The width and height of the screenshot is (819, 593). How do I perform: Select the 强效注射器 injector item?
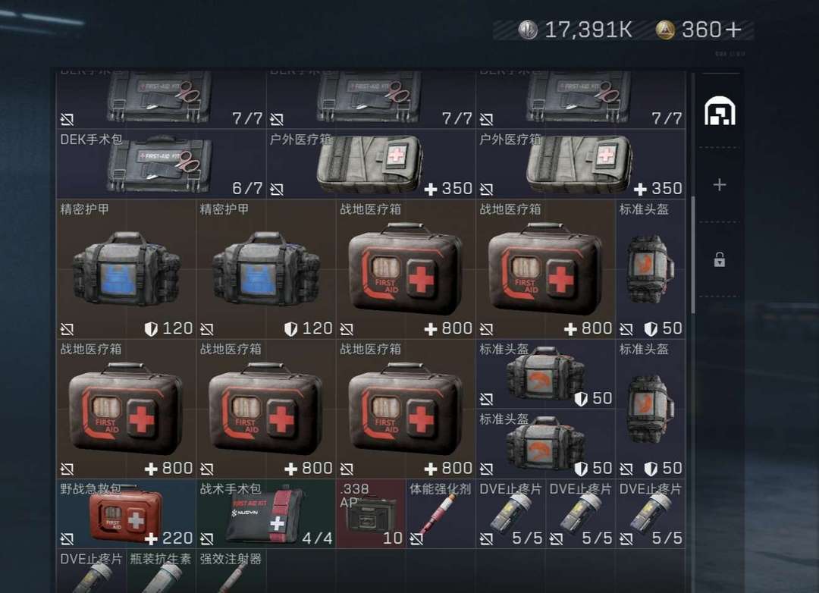[231, 571]
